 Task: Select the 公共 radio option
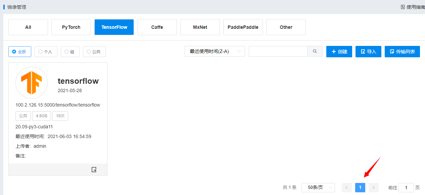click(x=94, y=52)
